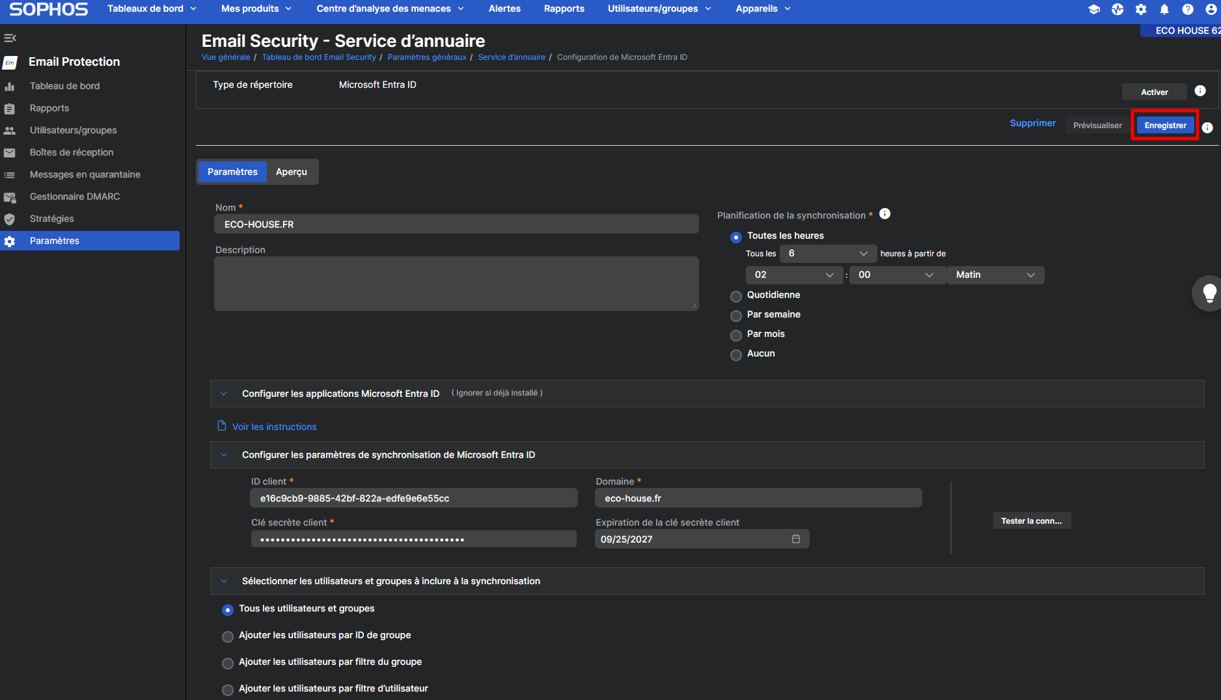Collapse the sidebar menu icon
1221x700 pixels.
pyautogui.click(x=10, y=38)
